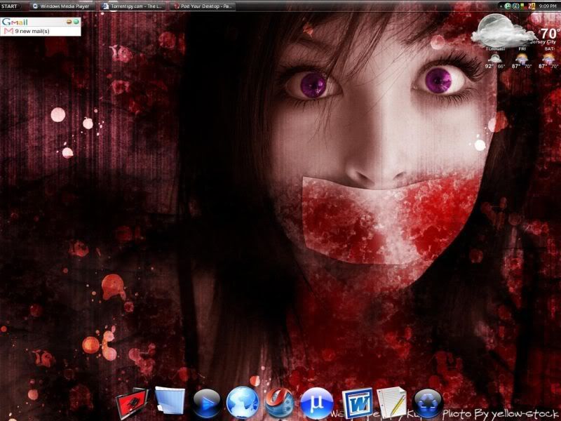This screenshot has height=421, width=561.
Task: Open the blue folder dock icon
Action: click(170, 401)
